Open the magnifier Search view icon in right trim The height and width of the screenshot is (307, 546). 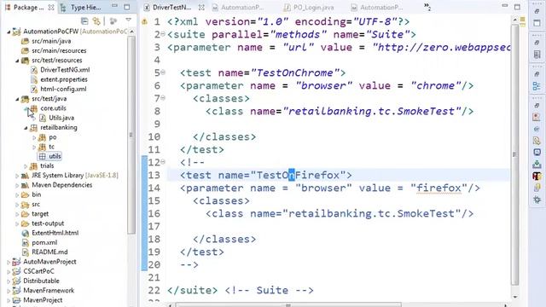tap(537, 141)
